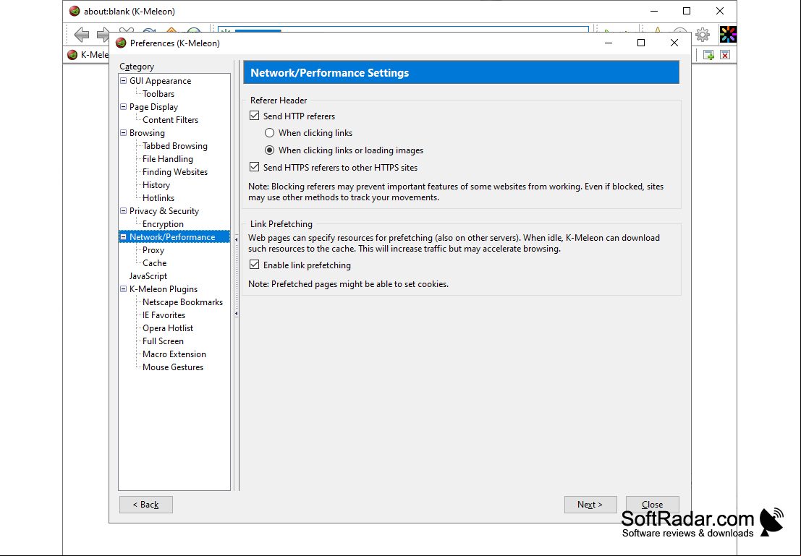The height and width of the screenshot is (556, 801).
Task: Collapse the K-Meleon Plugins tree node
Action: [x=123, y=289]
